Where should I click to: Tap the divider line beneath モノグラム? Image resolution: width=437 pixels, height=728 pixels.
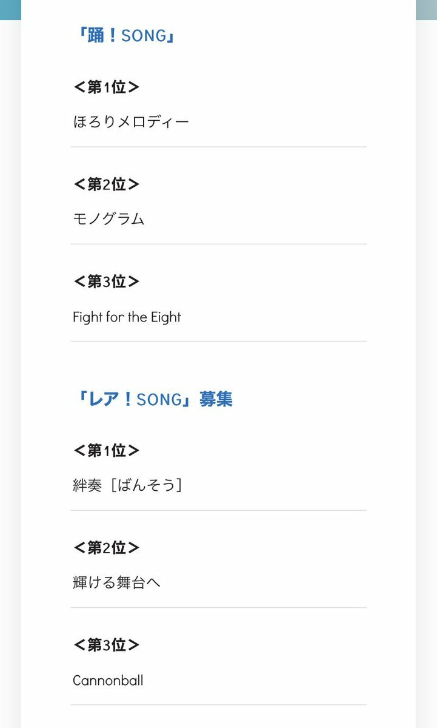click(x=218, y=244)
